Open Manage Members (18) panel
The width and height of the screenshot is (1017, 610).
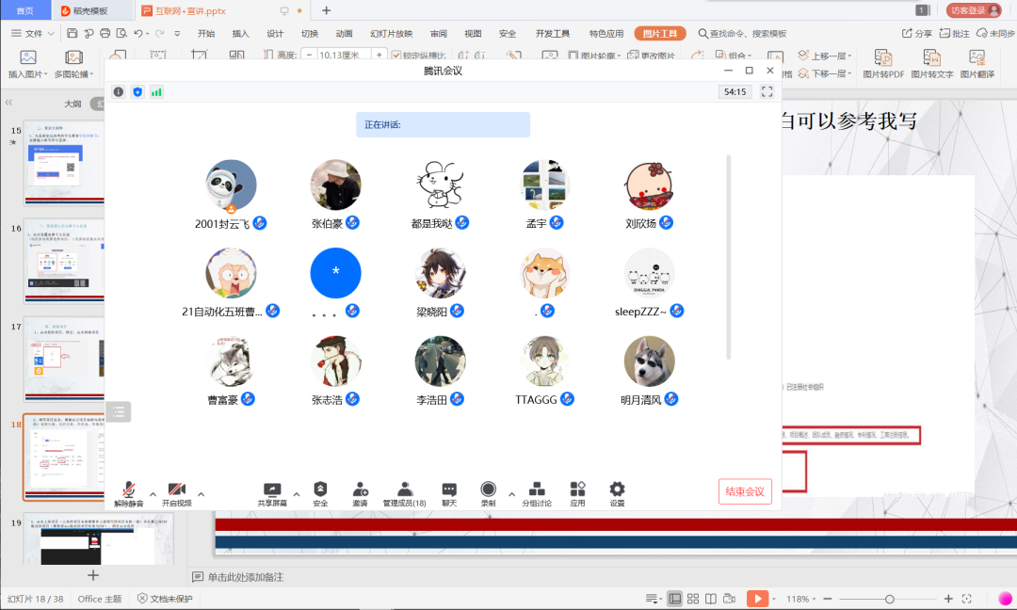pyautogui.click(x=404, y=494)
